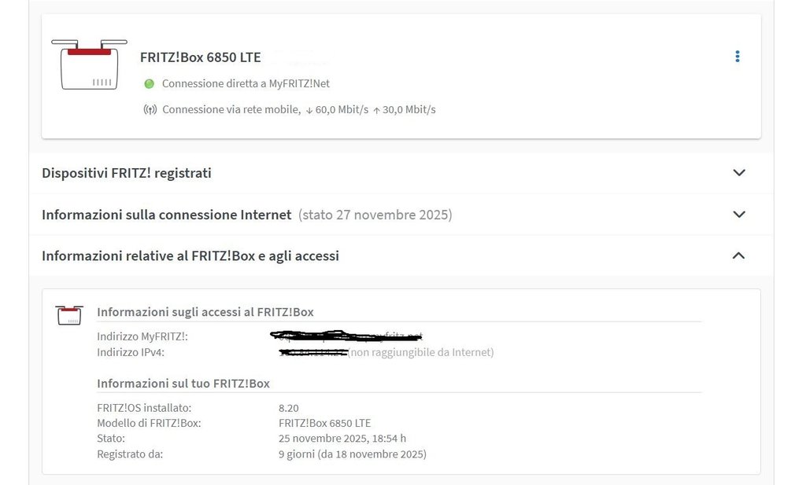The height and width of the screenshot is (485, 806).
Task: Click the Registrato da 9 giorni value
Action: point(352,454)
